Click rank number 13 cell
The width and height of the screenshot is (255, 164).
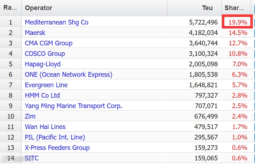(11, 147)
